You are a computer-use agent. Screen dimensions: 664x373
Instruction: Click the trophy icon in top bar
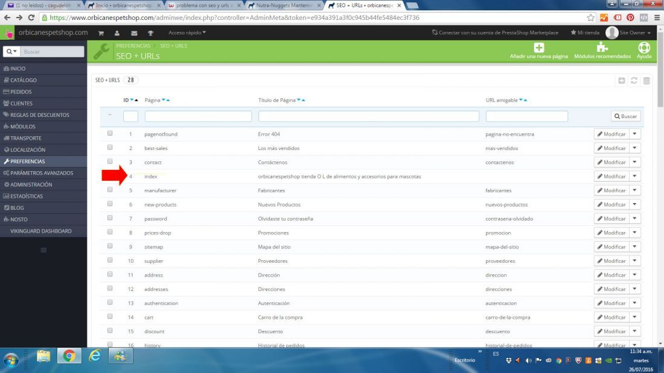[150, 33]
